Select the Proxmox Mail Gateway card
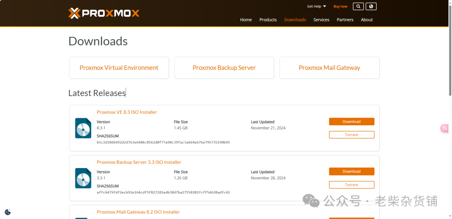 [x=329, y=68]
